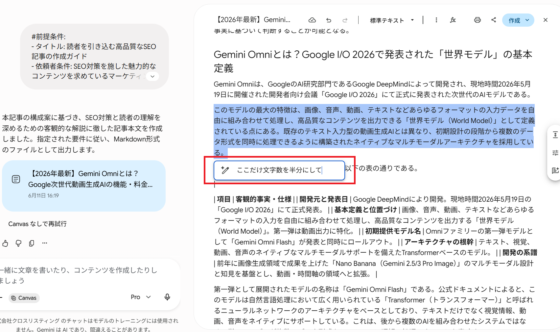Open the Pro model selector
Image resolution: width=560 pixels, height=332 pixels.
pyautogui.click(x=141, y=297)
